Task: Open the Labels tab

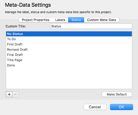Action: pos(60,20)
